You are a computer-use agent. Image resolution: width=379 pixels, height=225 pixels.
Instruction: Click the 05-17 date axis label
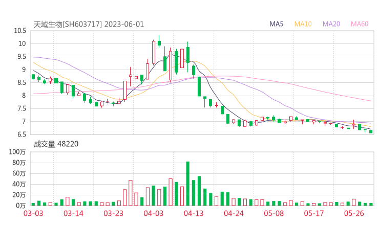point(314,213)
